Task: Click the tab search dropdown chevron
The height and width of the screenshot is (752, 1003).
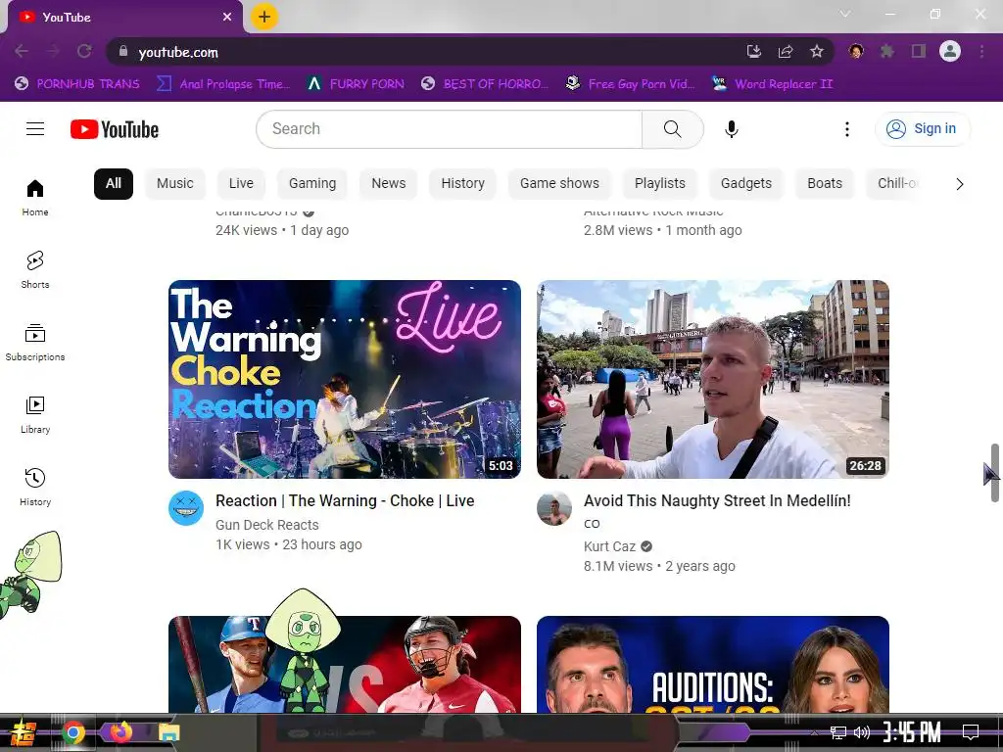Action: [845, 14]
